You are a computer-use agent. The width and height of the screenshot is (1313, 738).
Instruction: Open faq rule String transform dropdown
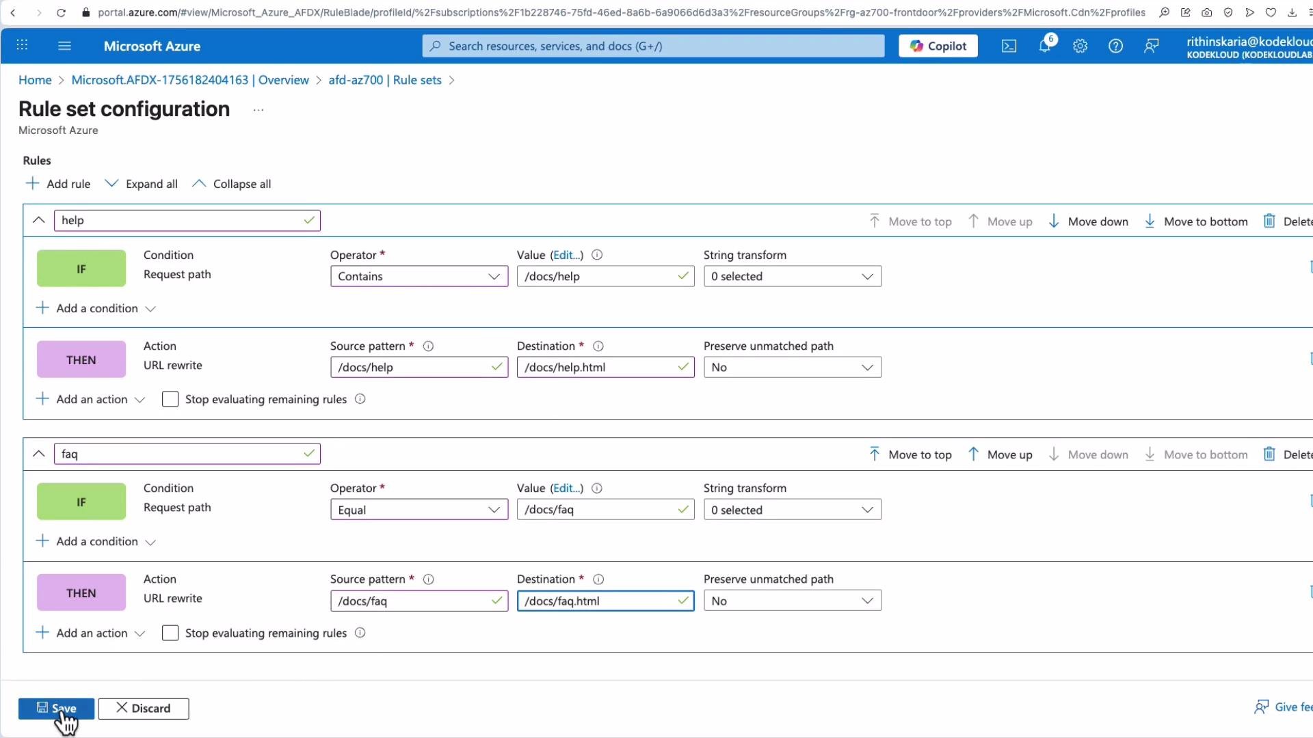click(x=793, y=510)
